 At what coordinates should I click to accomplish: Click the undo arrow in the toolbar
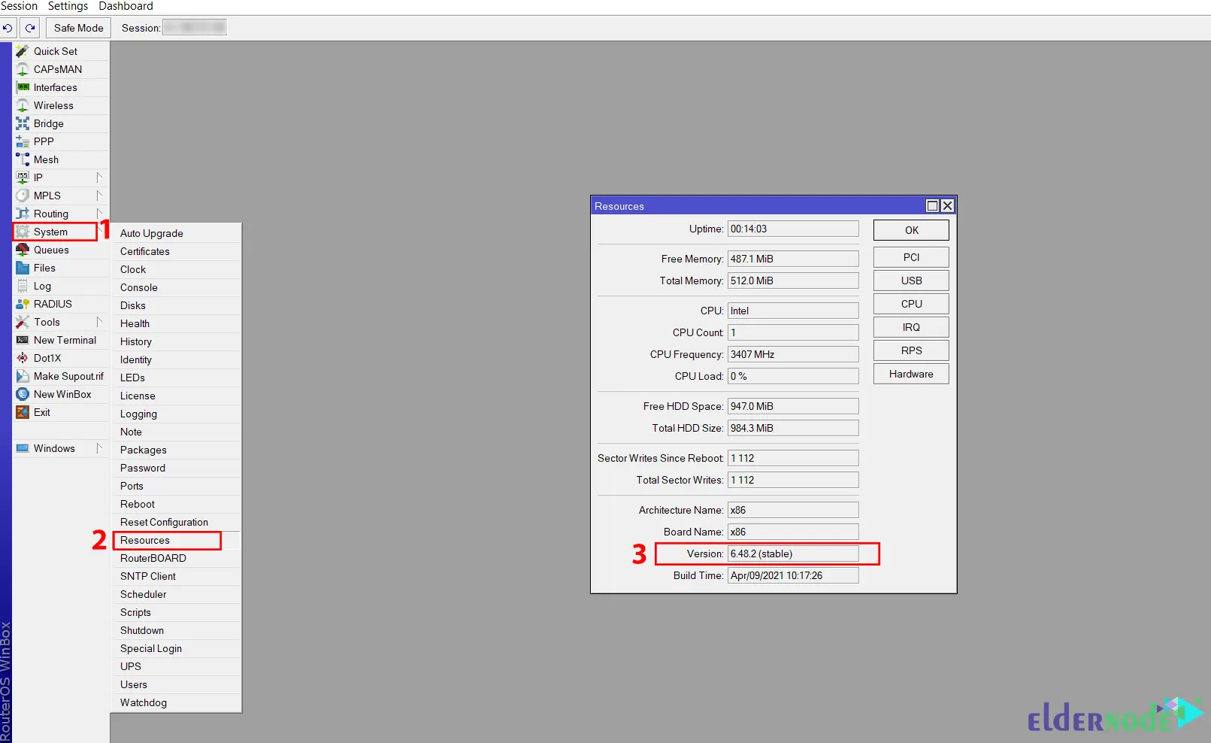pos(8,27)
